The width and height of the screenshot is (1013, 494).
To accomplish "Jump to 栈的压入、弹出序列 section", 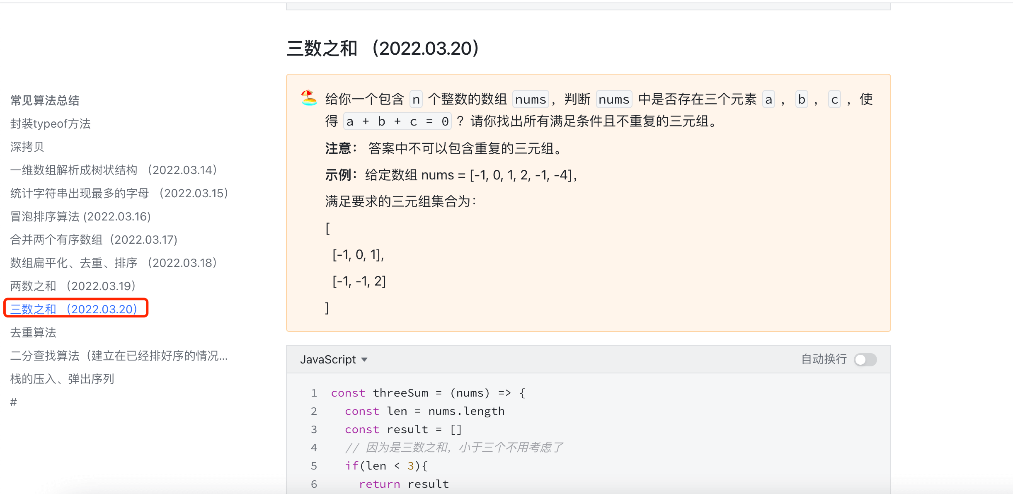I will point(62,379).
